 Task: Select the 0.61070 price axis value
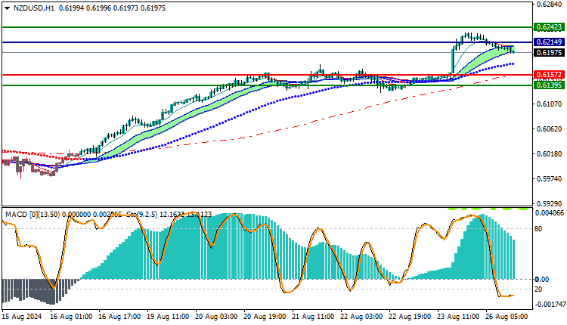pyautogui.click(x=550, y=104)
